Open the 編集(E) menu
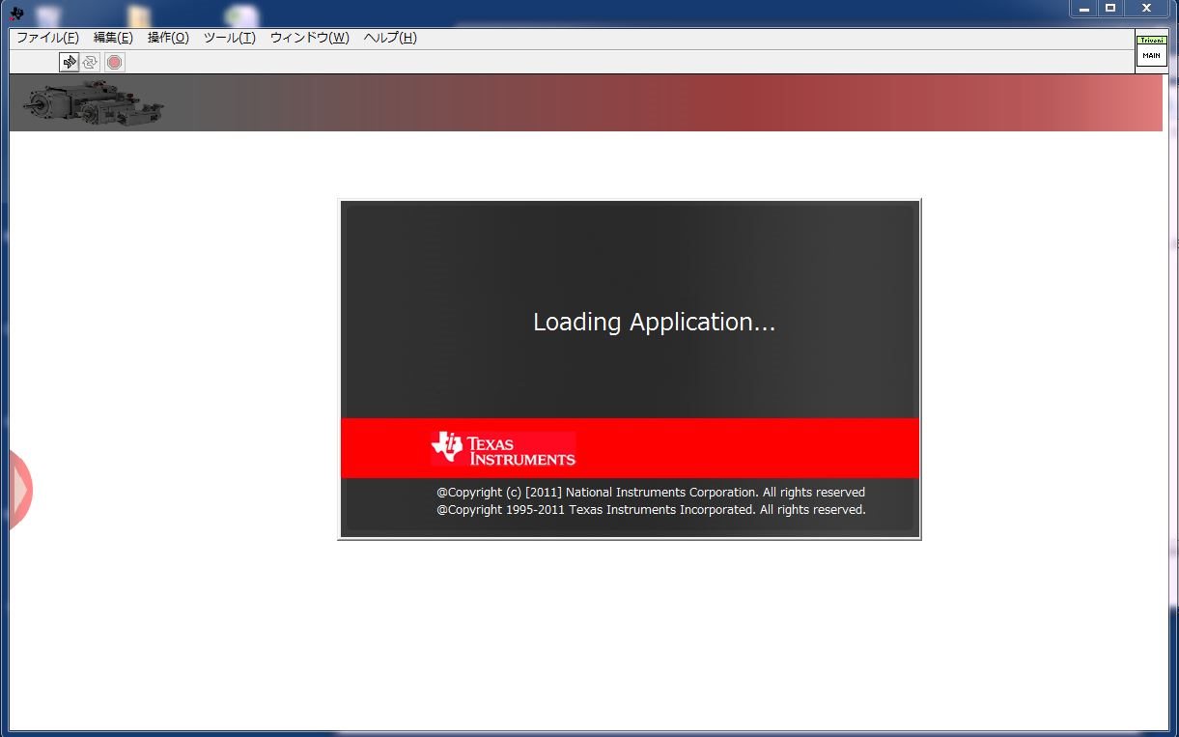 pyautogui.click(x=113, y=38)
